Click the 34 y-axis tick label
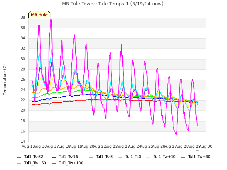Image resolution: width=227 pixels, height=170 pixels. (x=23, y=38)
